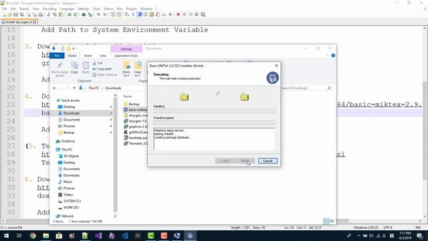Open Move to dropdown in Explorer ribbon
428x241 pixels.
(x=126, y=69)
